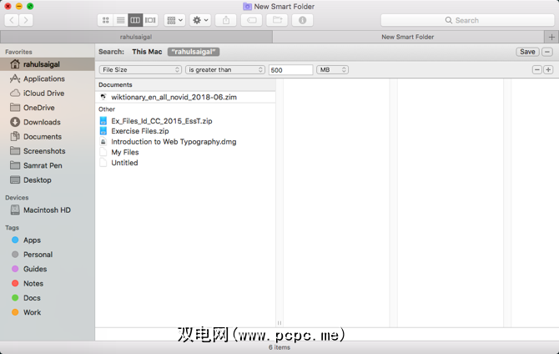The image size is (559, 354).
Task: Open the MB unit dropdown
Action: 332,69
